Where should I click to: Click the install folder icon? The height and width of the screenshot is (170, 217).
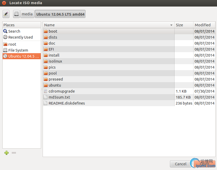click(x=45, y=55)
